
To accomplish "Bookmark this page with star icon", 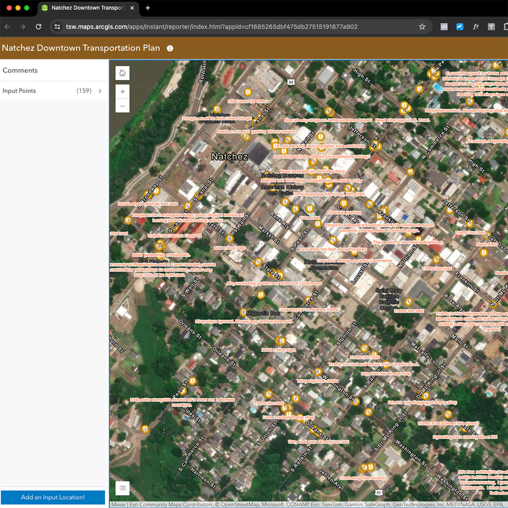I will [x=422, y=27].
